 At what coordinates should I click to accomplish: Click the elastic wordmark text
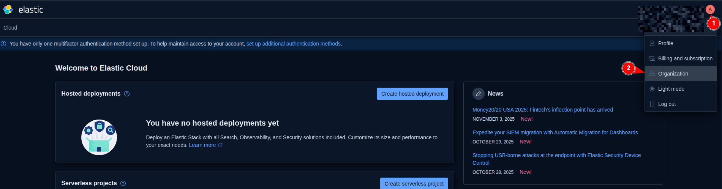coord(31,10)
